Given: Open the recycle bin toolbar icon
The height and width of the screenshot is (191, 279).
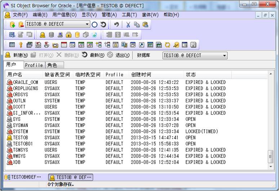Looking at the screenshot, I should point(94,35).
